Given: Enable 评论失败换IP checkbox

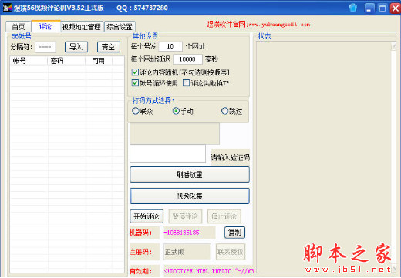Looking at the screenshot, I should (186, 83).
